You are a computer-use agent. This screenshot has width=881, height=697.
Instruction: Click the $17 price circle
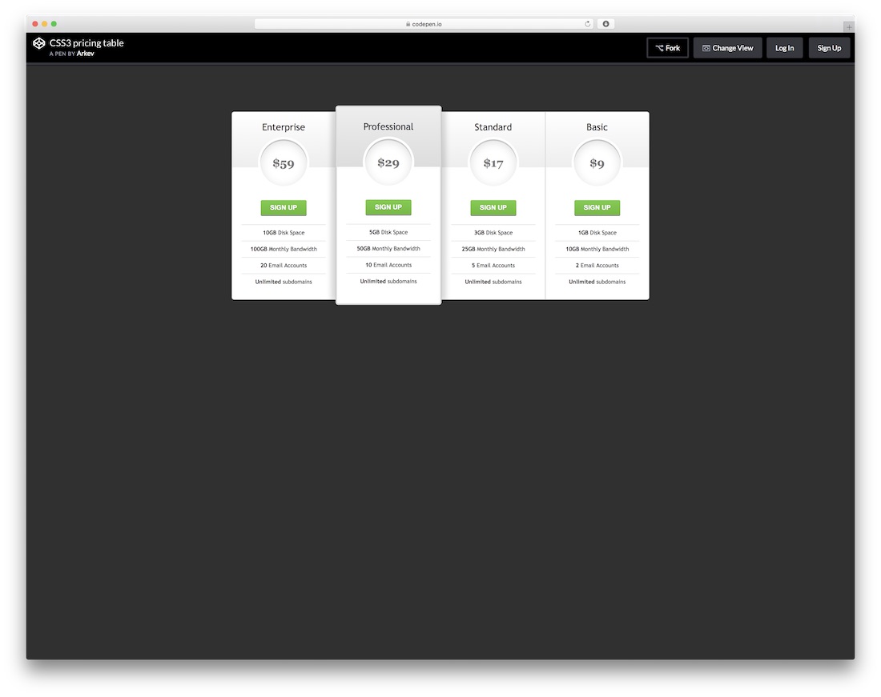tap(493, 163)
